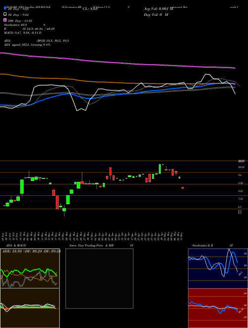Open the MACD histogram panel
248x328 pixels.
[30, 308]
